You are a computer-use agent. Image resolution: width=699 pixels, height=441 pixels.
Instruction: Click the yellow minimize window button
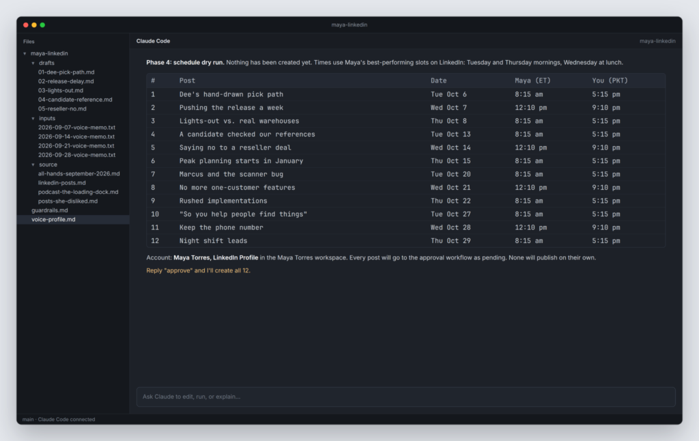pyautogui.click(x=34, y=25)
